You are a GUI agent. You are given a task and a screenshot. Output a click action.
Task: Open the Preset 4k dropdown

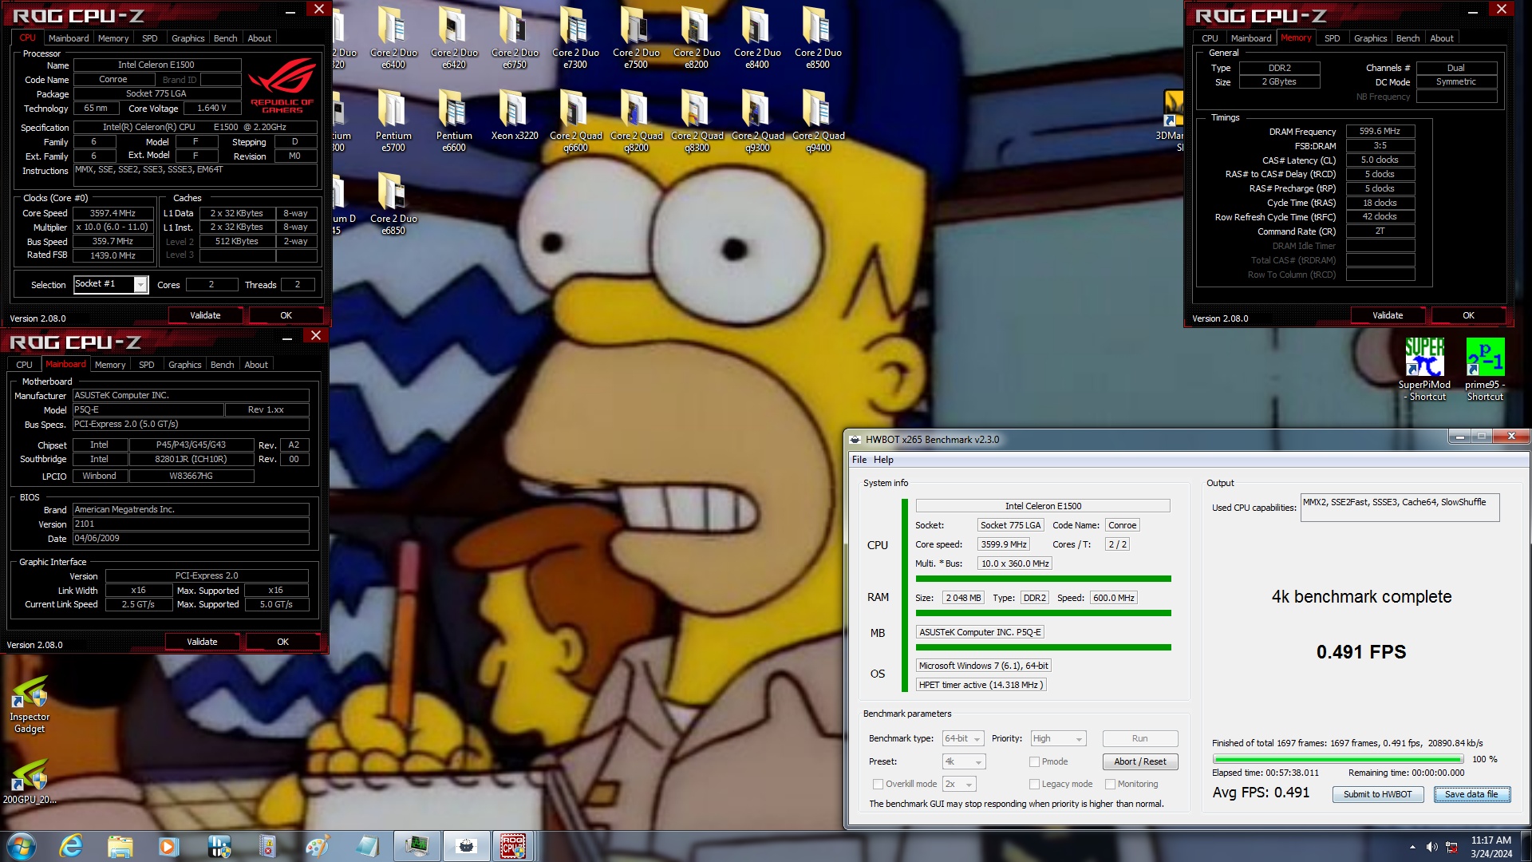(x=964, y=761)
